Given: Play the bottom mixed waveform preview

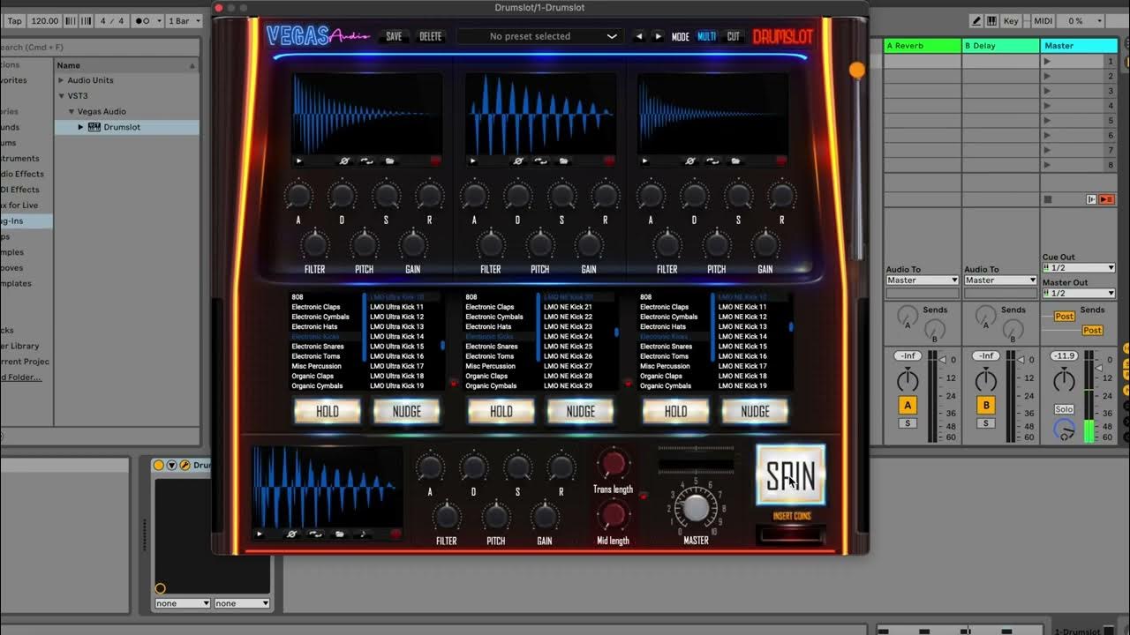Looking at the screenshot, I should (260, 534).
